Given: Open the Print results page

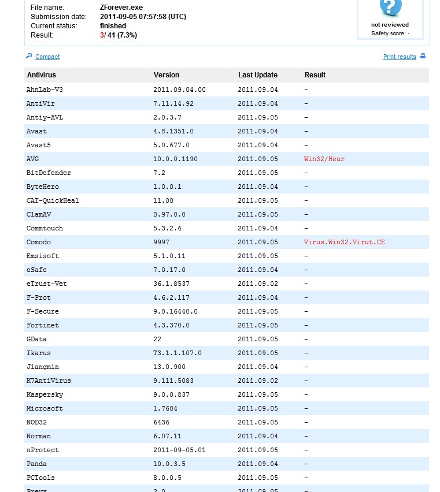Looking at the screenshot, I should coord(401,57).
